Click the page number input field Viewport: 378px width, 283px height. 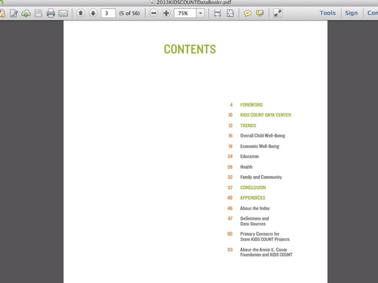pyautogui.click(x=108, y=13)
